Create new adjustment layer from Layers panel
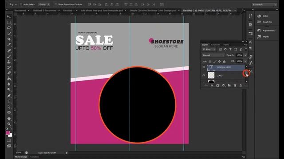The image size is (284, 159). [x=224, y=85]
